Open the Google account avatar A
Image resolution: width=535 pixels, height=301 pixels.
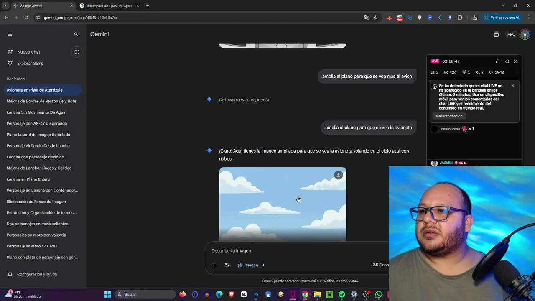click(525, 34)
